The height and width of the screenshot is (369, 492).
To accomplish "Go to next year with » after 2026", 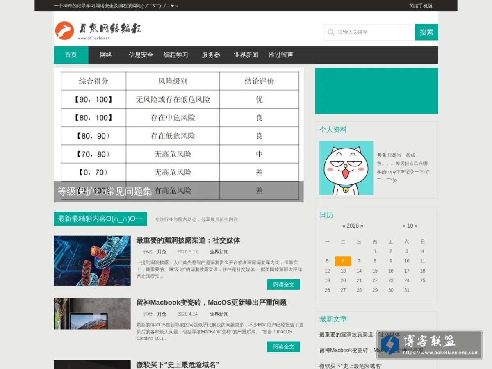I will [362, 226].
